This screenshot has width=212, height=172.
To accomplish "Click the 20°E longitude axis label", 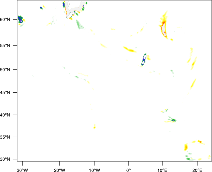I will [x=197, y=170].
